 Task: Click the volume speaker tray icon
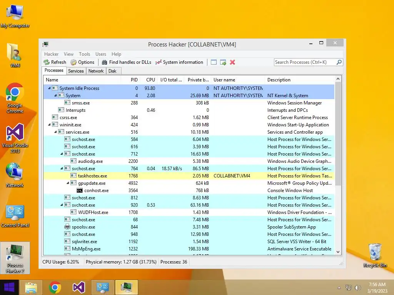(357, 288)
